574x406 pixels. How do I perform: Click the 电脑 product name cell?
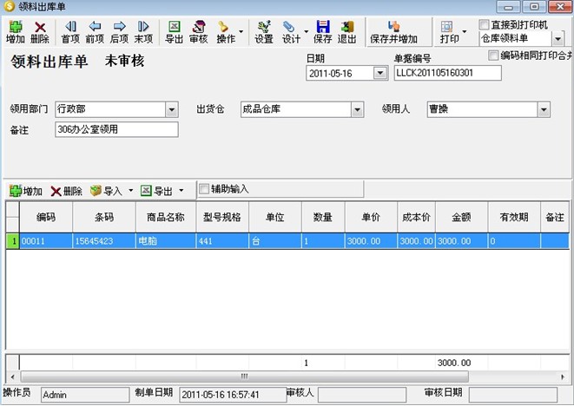click(x=166, y=241)
